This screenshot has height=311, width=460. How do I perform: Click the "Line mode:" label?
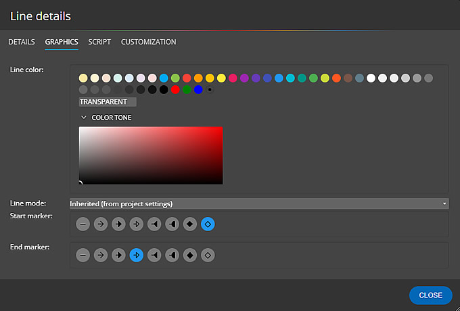tap(28, 204)
